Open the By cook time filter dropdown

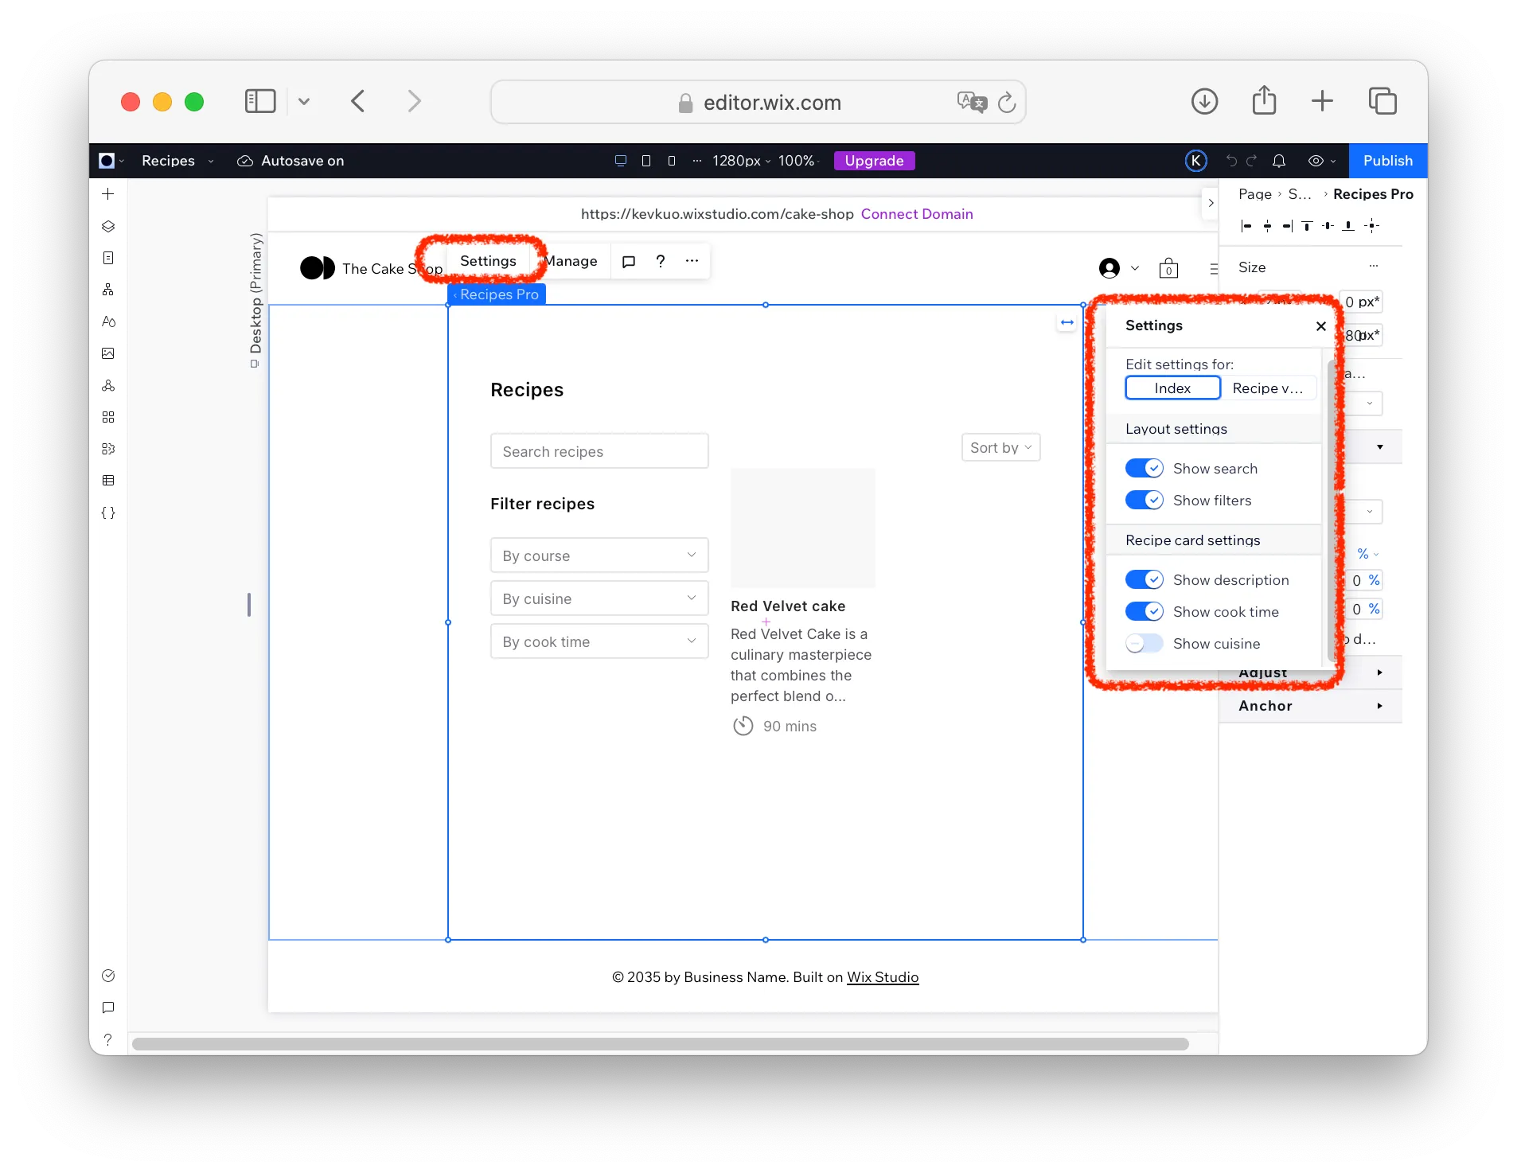[599, 641]
